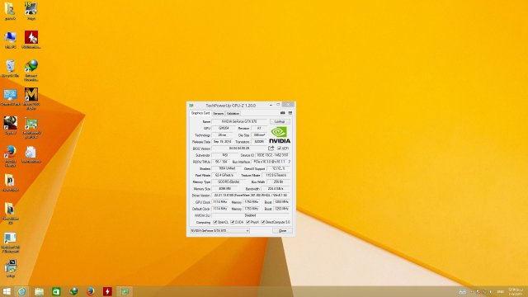528x297 pixels.
Task: Open the GPU selection dropdown
Action: [x=219, y=231]
